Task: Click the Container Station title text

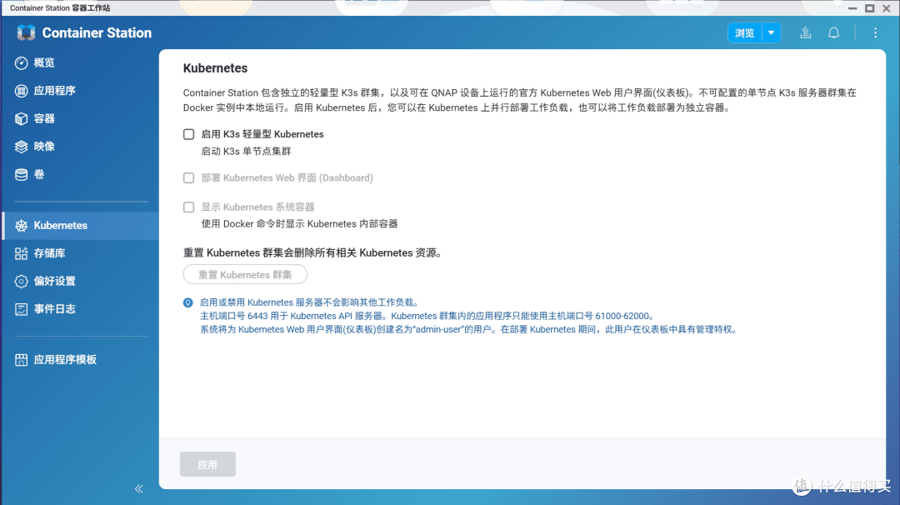Action: tap(97, 32)
